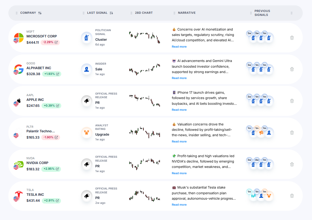Click Palantir's analyst rating star icon
Image resolution: width=312 pixels, height=220 pixels.
click(x=87, y=133)
